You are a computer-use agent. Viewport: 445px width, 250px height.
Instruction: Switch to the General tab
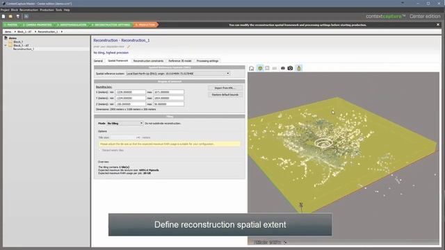[x=98, y=61]
